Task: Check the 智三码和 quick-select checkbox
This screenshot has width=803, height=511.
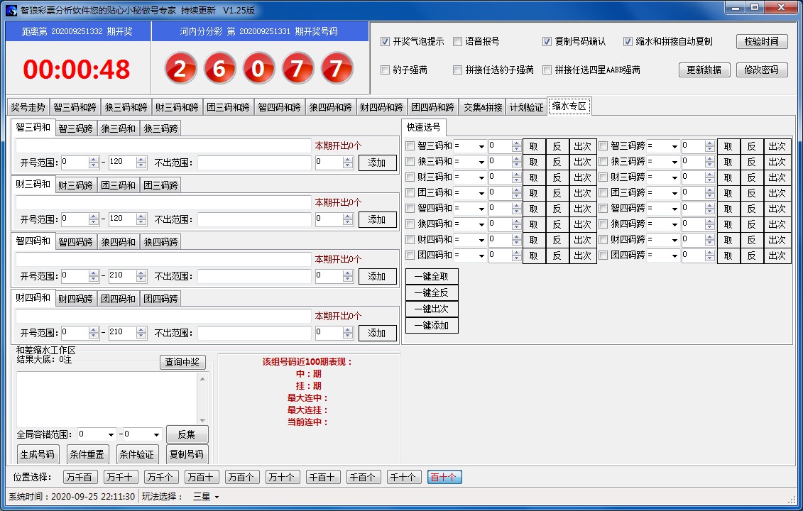Action: pos(410,146)
